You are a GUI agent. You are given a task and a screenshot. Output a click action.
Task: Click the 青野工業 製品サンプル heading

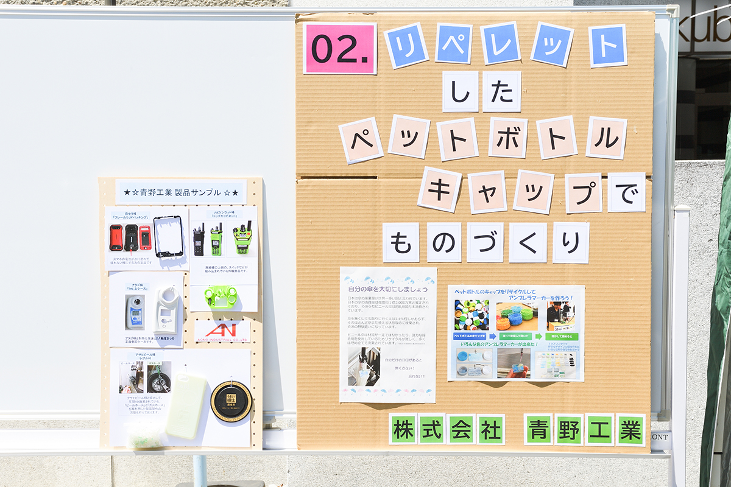coord(181,192)
